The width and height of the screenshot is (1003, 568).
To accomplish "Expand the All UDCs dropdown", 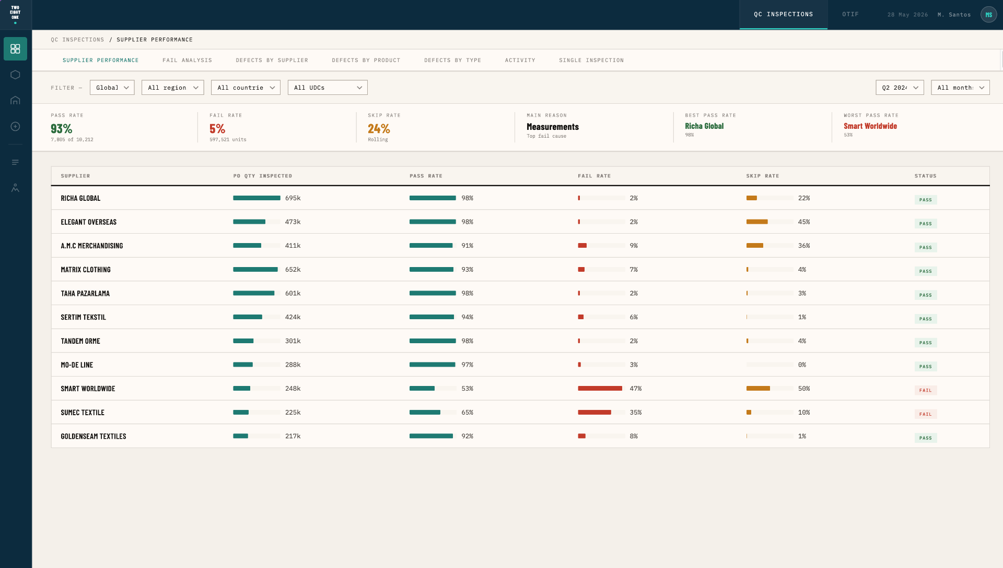I will pos(328,88).
